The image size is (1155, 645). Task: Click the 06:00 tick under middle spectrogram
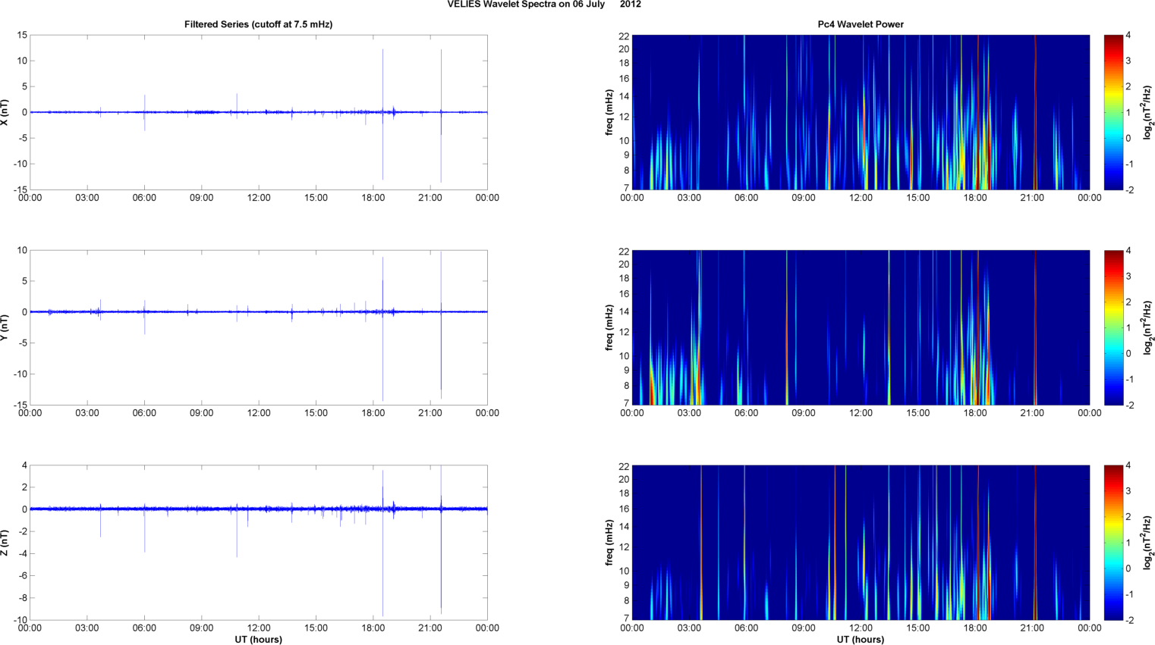[746, 413]
